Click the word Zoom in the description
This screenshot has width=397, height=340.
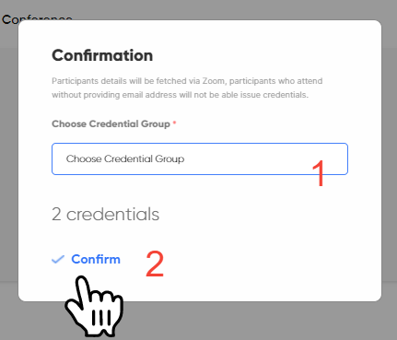pos(214,81)
